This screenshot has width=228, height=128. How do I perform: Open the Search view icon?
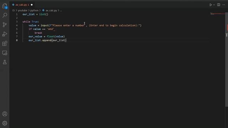[5, 15]
